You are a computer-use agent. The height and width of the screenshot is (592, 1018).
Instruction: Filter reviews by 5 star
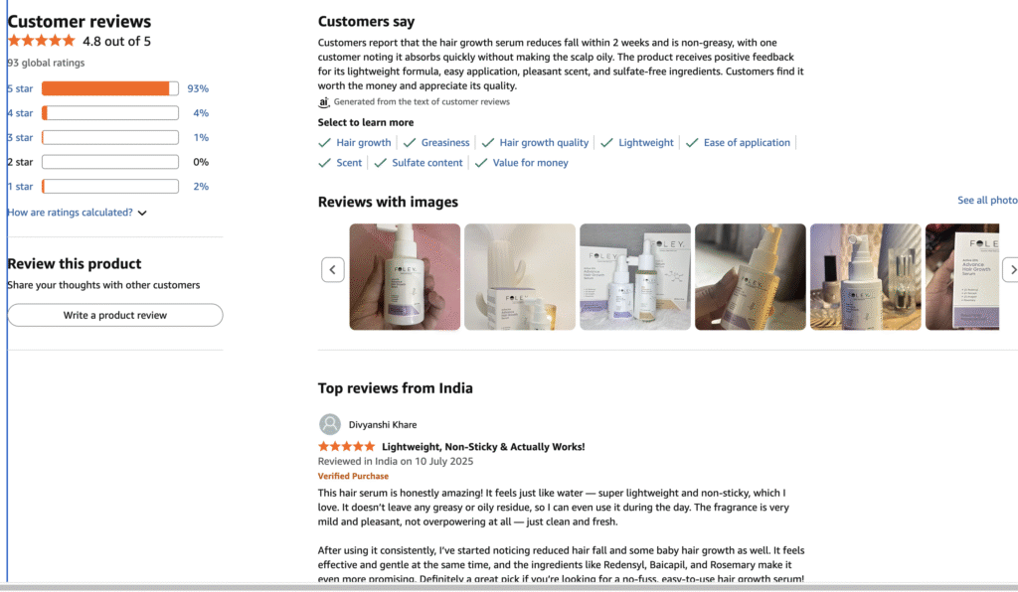[x=20, y=89]
